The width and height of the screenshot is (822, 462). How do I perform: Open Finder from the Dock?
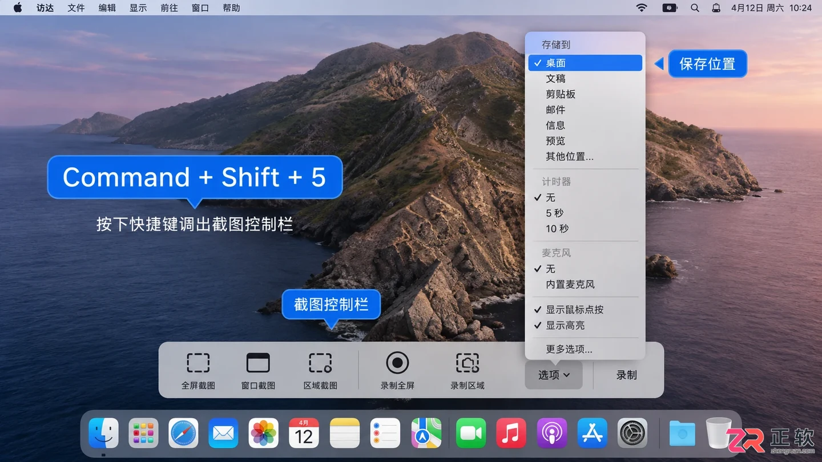(104, 433)
